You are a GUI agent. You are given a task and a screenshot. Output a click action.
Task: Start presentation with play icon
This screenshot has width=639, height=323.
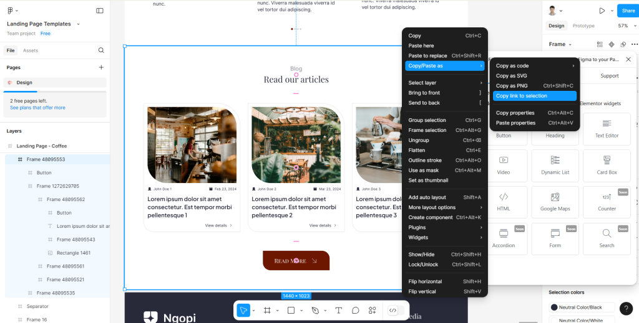[602, 11]
